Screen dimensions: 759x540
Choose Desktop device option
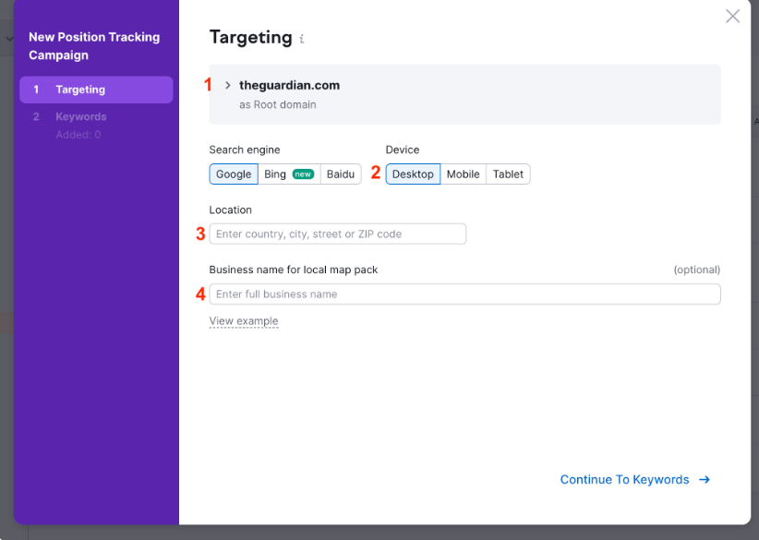[413, 174]
